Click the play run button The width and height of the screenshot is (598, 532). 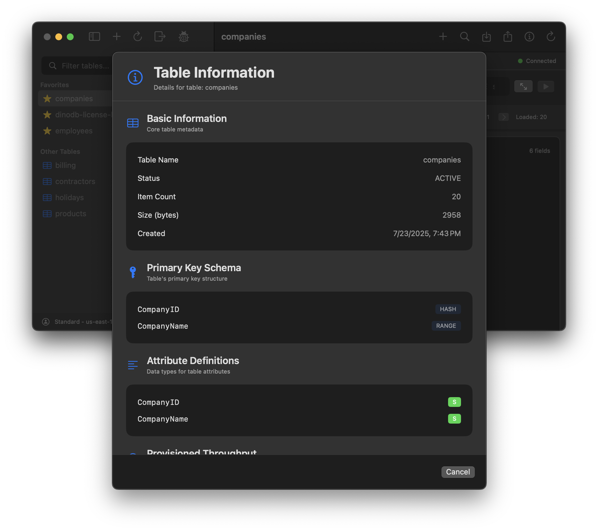546,87
